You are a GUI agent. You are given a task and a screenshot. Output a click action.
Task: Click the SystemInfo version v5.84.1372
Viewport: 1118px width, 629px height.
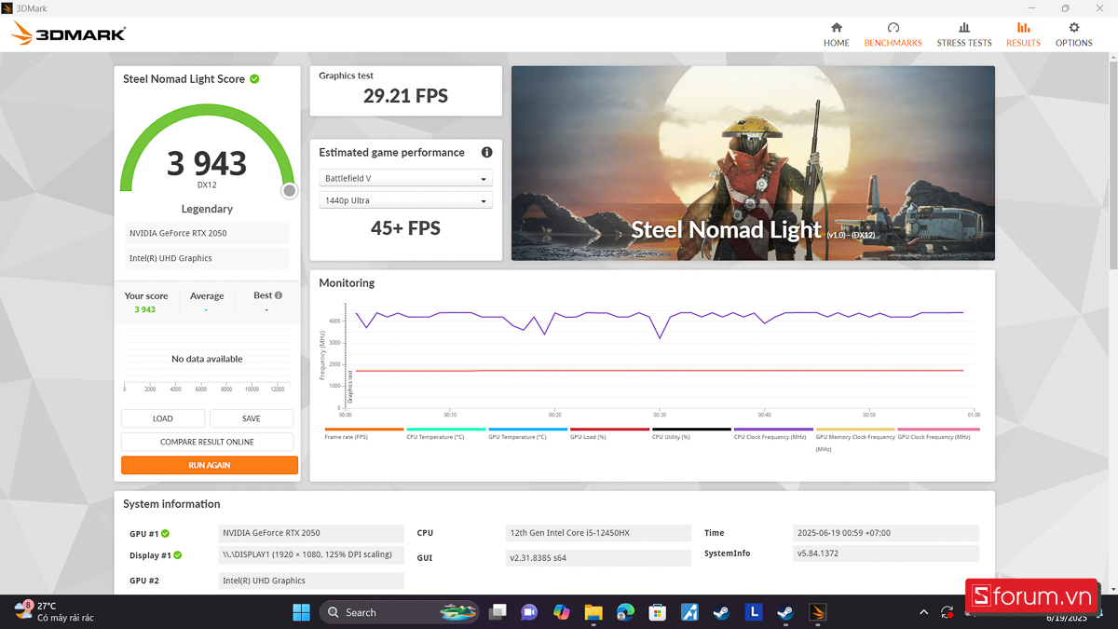point(885,554)
